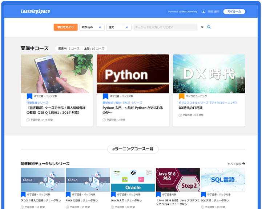Click the 上限: 10 コース counter
Screen dimensions: 262x209
pos(94,49)
